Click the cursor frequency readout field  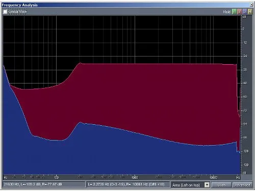44,184
